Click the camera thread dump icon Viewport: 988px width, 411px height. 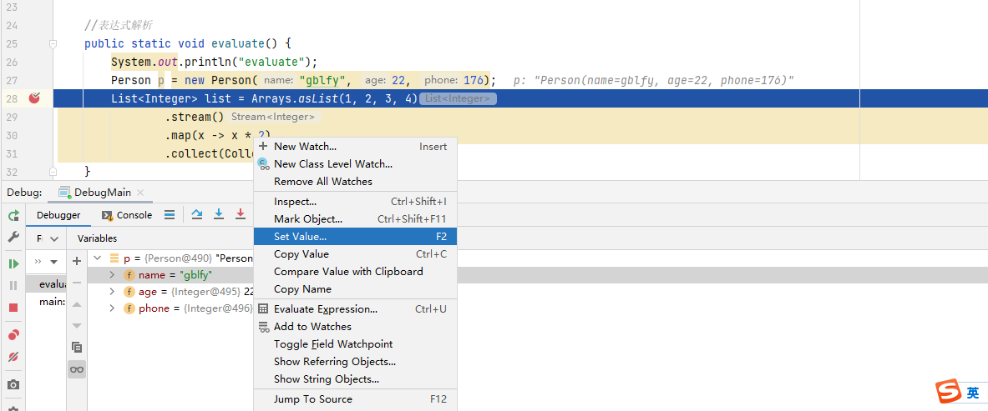(13, 384)
